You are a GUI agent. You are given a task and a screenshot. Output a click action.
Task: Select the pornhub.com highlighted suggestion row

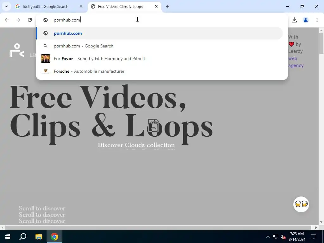159,33
